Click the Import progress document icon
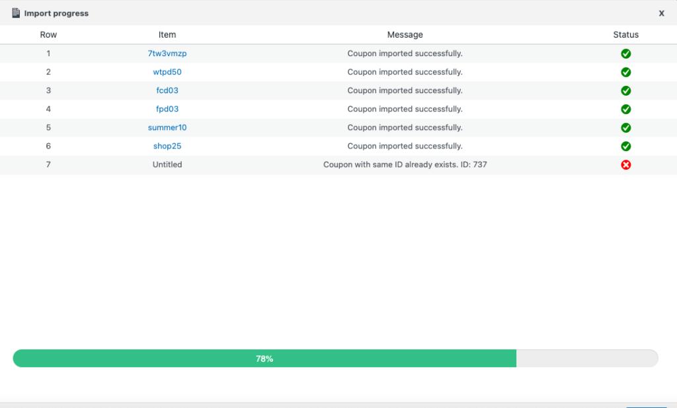Screen dimensions: 677x408 pyautogui.click(x=16, y=13)
